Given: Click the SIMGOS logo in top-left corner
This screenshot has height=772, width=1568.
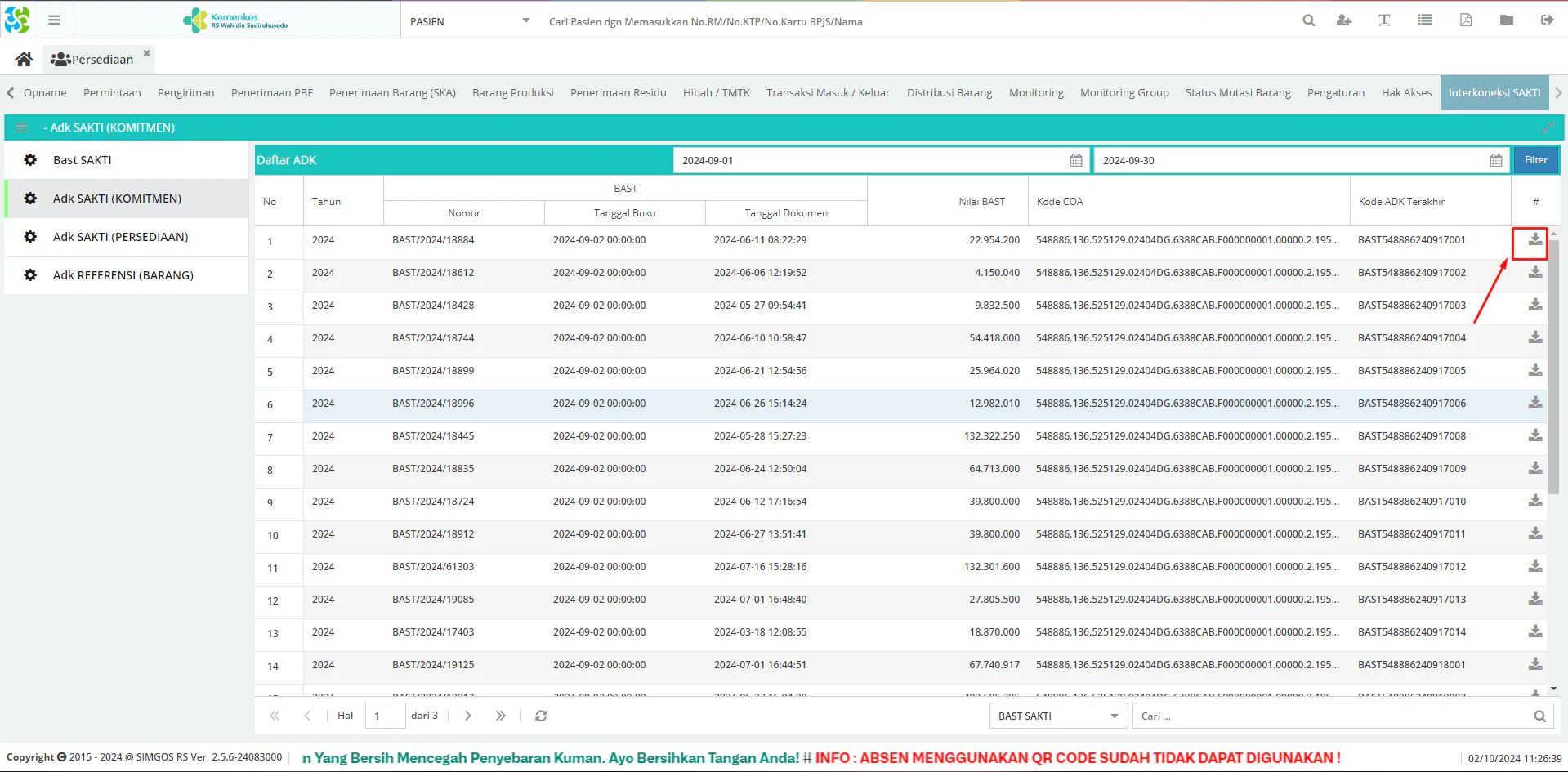Looking at the screenshot, I should [17, 20].
